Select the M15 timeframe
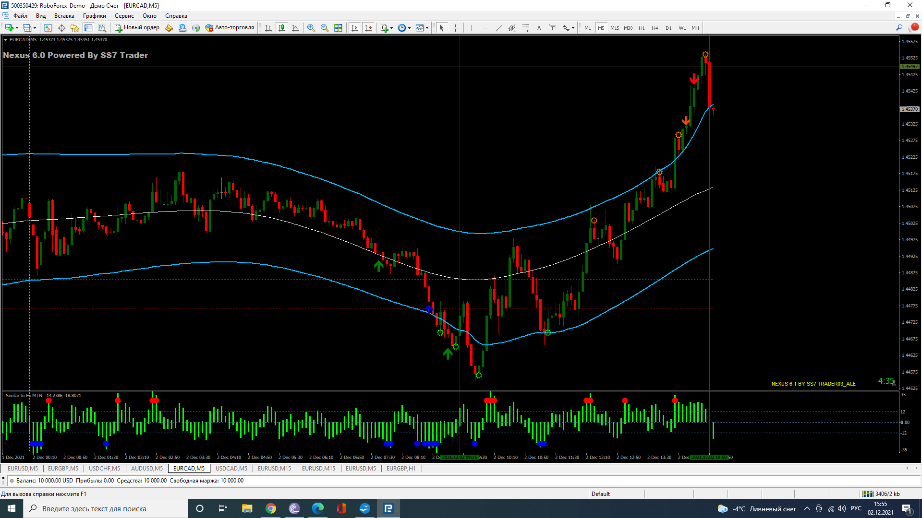Screen dimensions: 922x518 (x=615, y=28)
